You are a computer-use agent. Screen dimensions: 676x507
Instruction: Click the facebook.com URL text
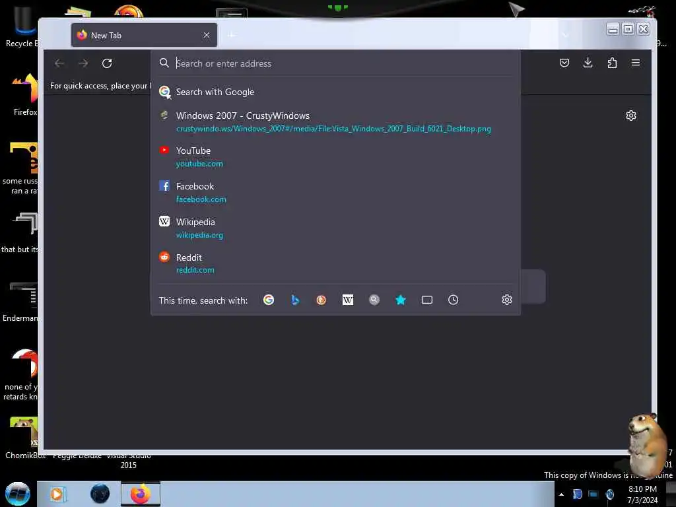point(201,199)
